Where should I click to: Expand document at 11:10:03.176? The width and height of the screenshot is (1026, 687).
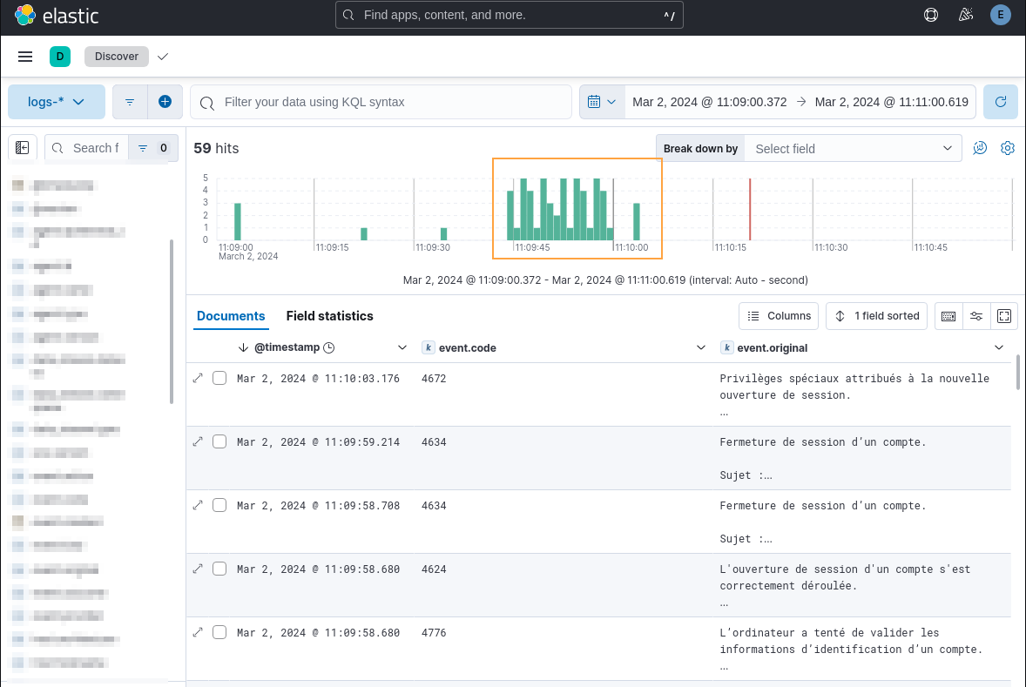click(x=198, y=378)
